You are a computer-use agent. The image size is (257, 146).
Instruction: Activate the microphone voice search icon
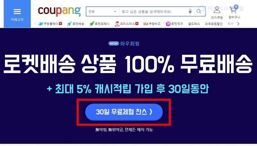[x=190, y=12]
